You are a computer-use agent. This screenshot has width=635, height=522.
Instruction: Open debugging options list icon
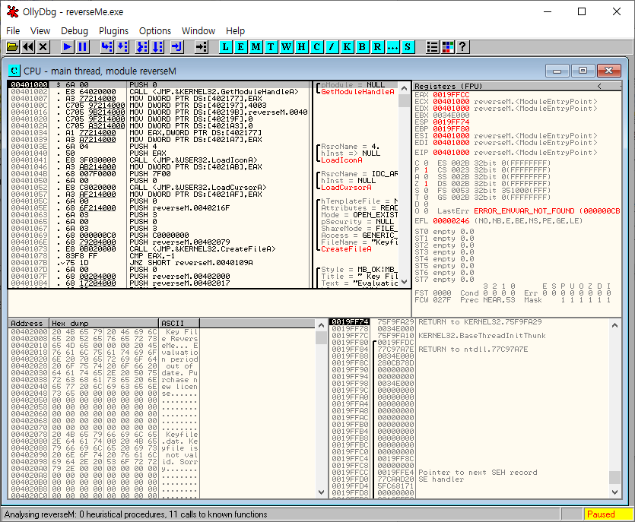(x=433, y=47)
